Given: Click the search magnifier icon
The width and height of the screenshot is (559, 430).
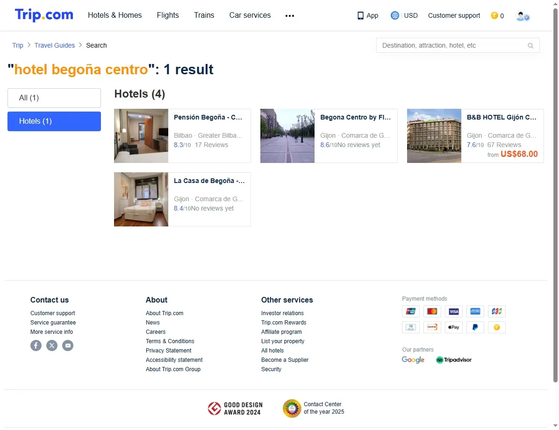Looking at the screenshot, I should (530, 46).
